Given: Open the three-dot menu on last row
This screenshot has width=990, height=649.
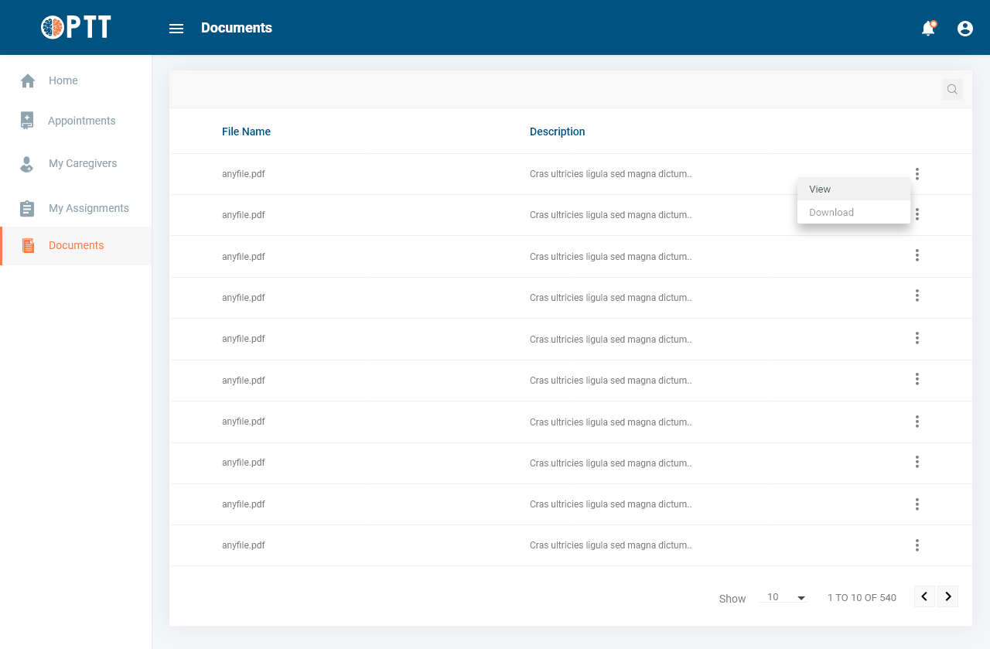Looking at the screenshot, I should 917,545.
